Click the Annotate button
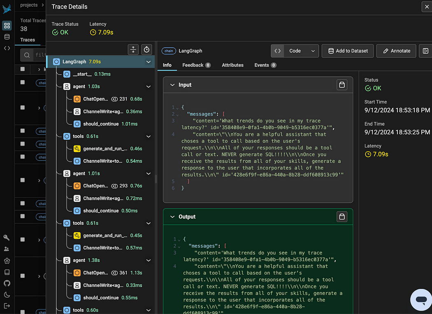The width and height of the screenshot is (432, 314). pos(396,51)
